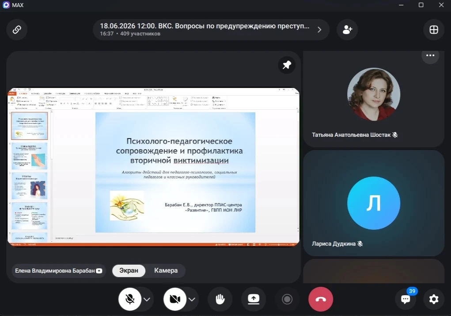Select first slide thumbnail in shared PowerPoint

coord(29,126)
